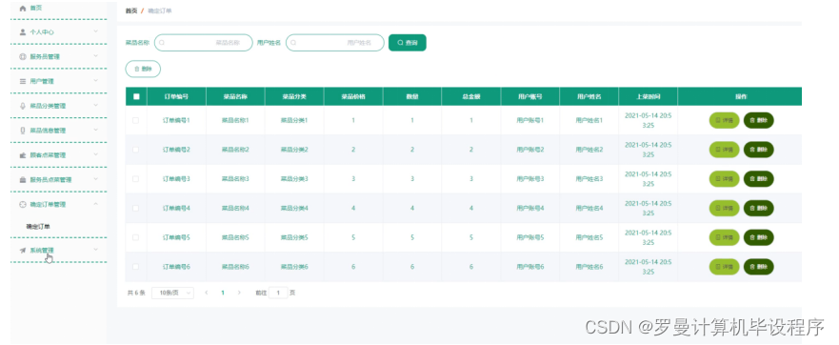Expand 系统管理 using its chevron arrow
This screenshot has height=345, width=839.
(96, 249)
